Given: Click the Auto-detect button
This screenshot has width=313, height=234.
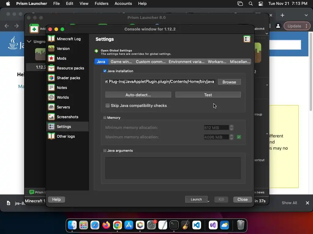Looking at the screenshot, I should [138, 95].
